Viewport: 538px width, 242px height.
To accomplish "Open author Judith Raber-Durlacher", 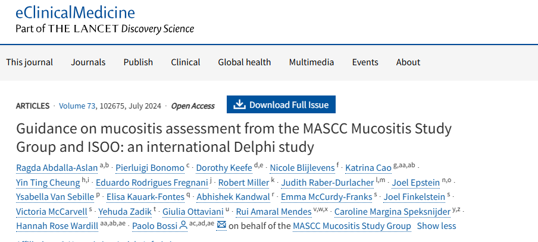I will pos(327,183).
